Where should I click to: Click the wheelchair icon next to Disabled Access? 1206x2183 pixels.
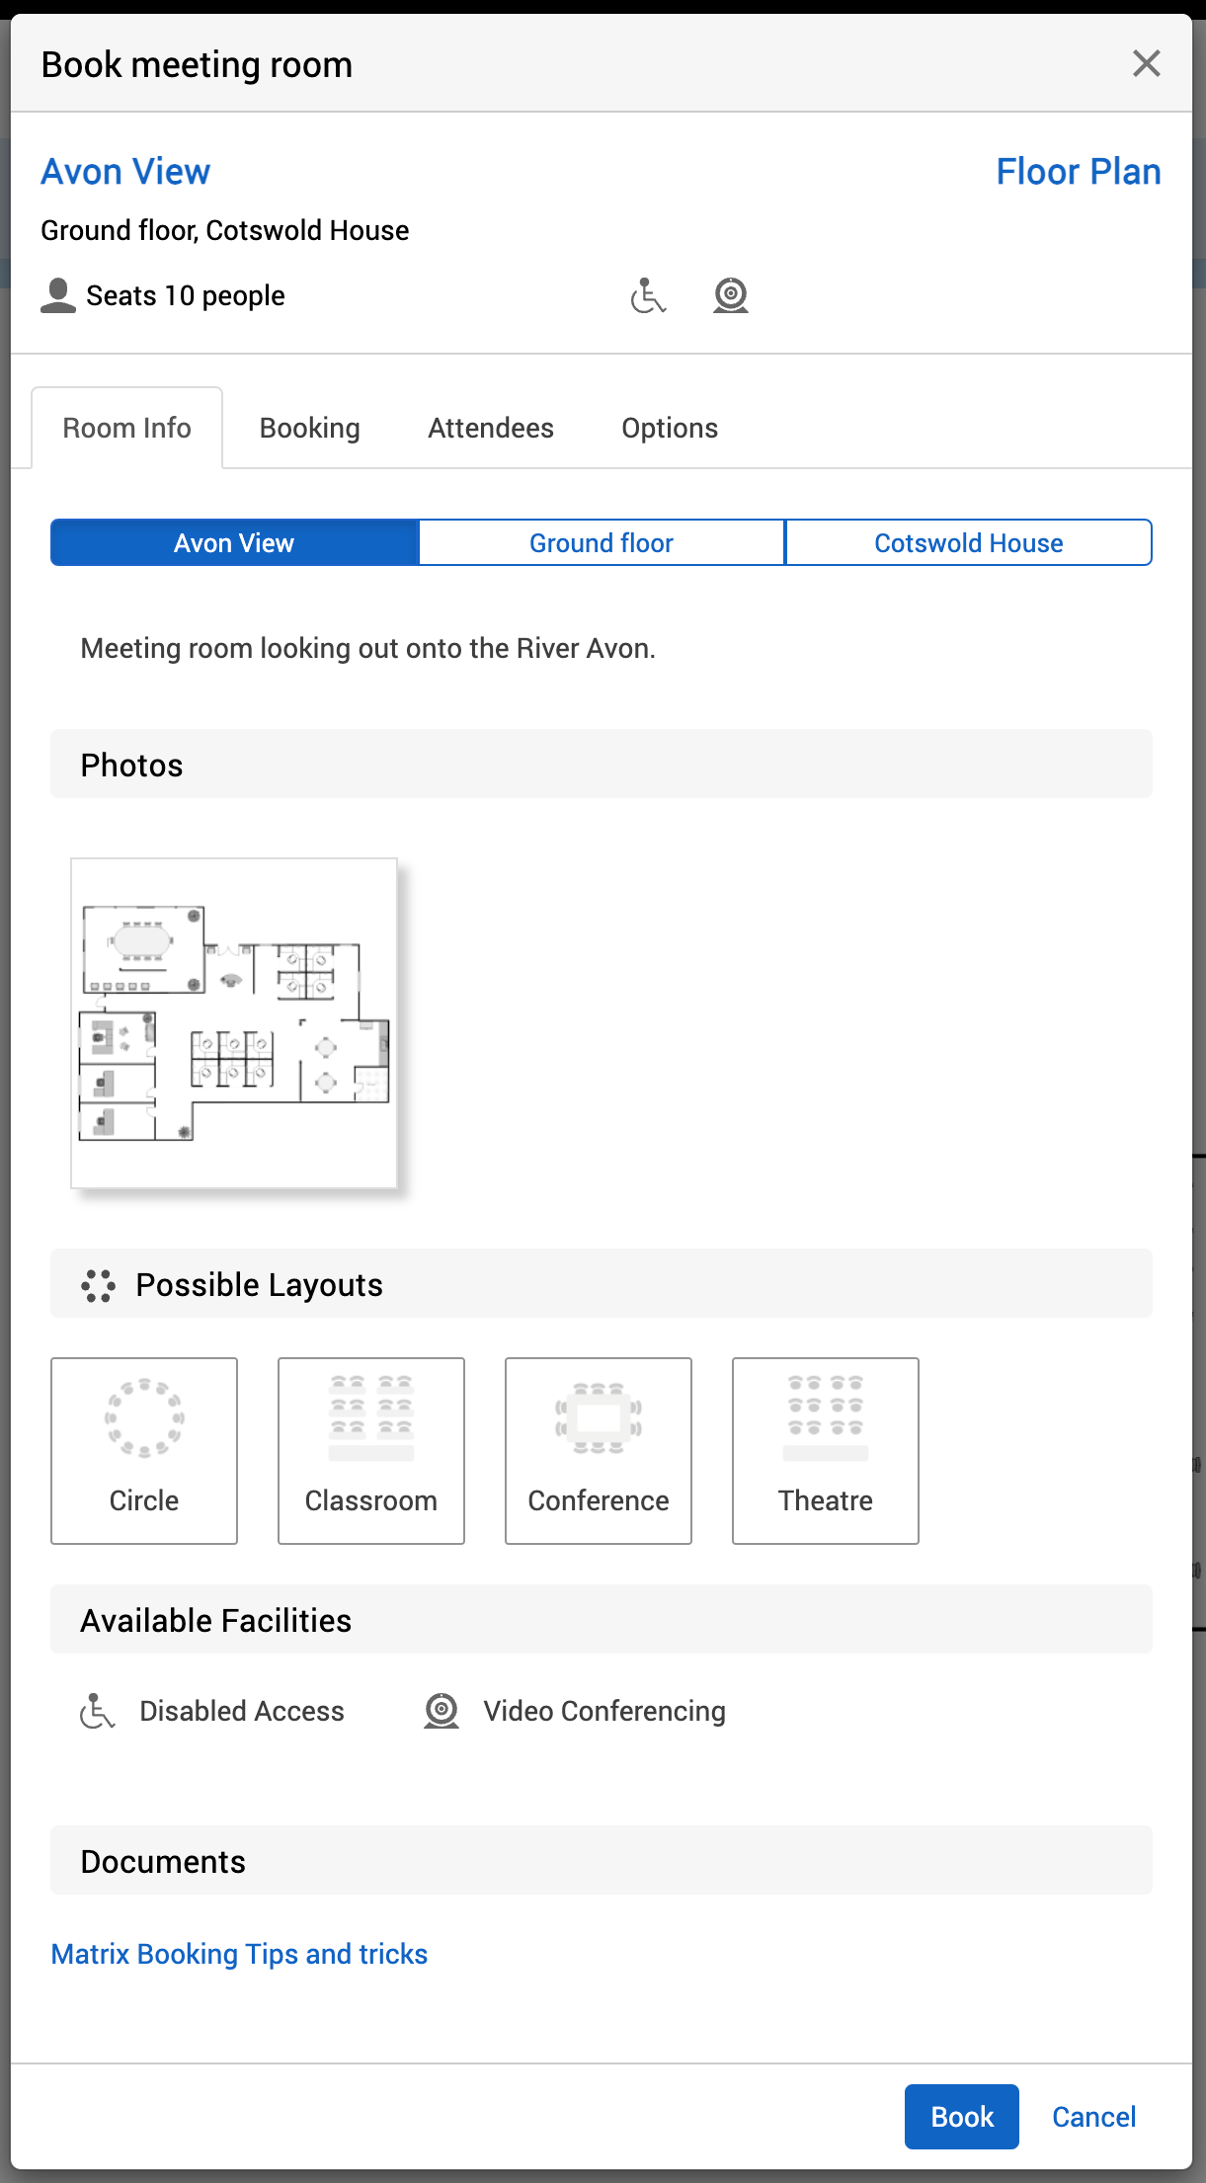[97, 1711]
